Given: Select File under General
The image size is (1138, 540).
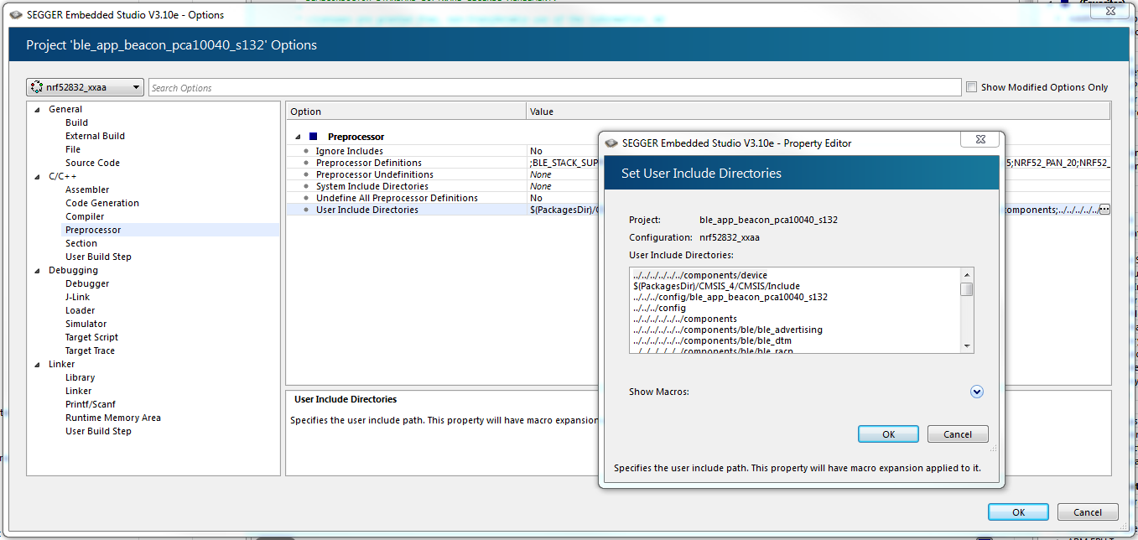Looking at the screenshot, I should [73, 149].
